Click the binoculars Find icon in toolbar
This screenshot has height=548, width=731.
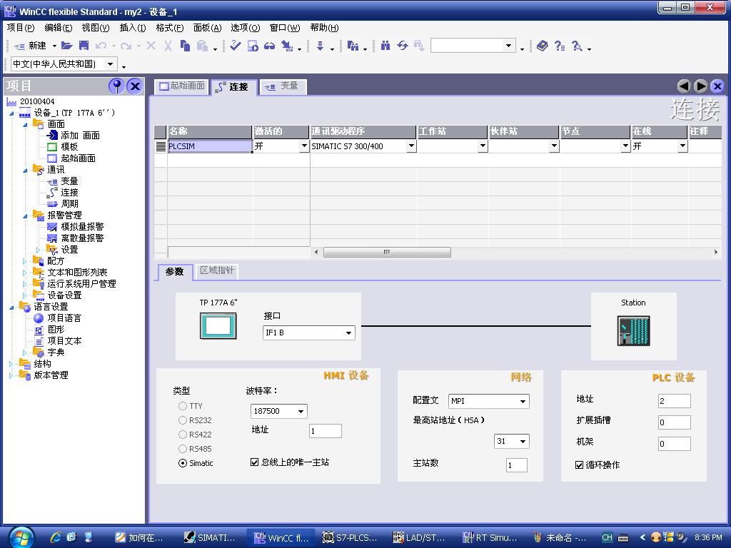pos(385,46)
